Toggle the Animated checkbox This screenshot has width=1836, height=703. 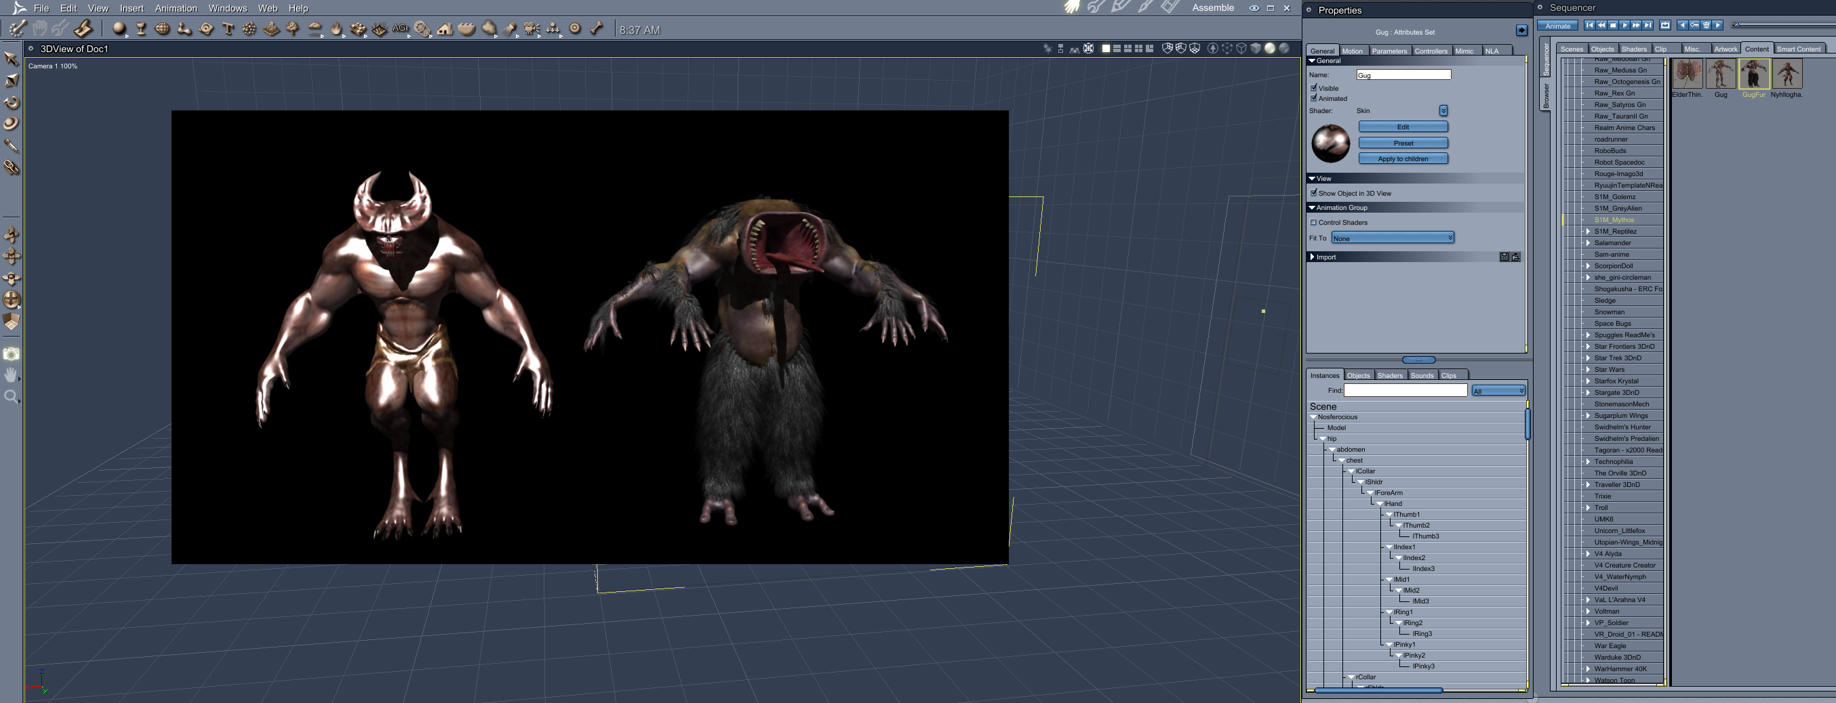tap(1313, 98)
